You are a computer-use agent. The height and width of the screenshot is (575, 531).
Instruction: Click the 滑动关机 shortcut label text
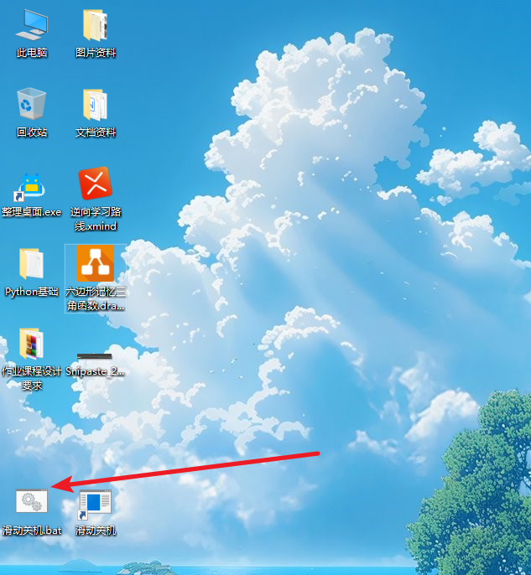click(96, 531)
